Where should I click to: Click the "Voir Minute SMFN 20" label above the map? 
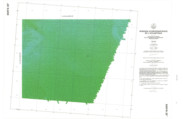pyautogui.click(x=68, y=16)
